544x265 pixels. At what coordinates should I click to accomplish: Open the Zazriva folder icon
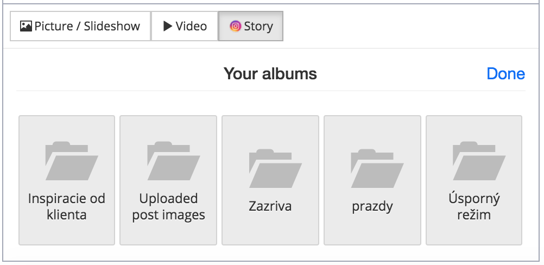pyautogui.click(x=275, y=168)
